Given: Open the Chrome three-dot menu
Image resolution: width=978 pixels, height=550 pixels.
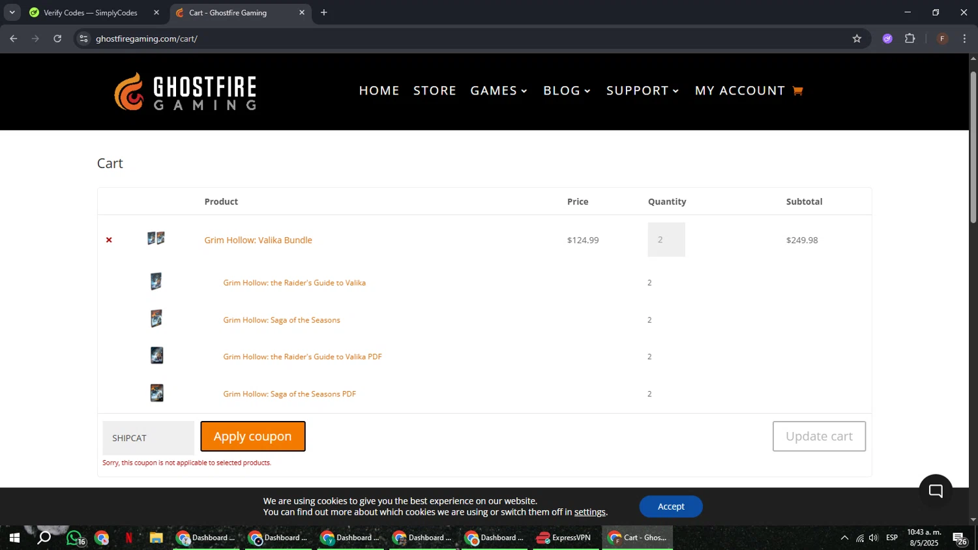Looking at the screenshot, I should coord(964,38).
